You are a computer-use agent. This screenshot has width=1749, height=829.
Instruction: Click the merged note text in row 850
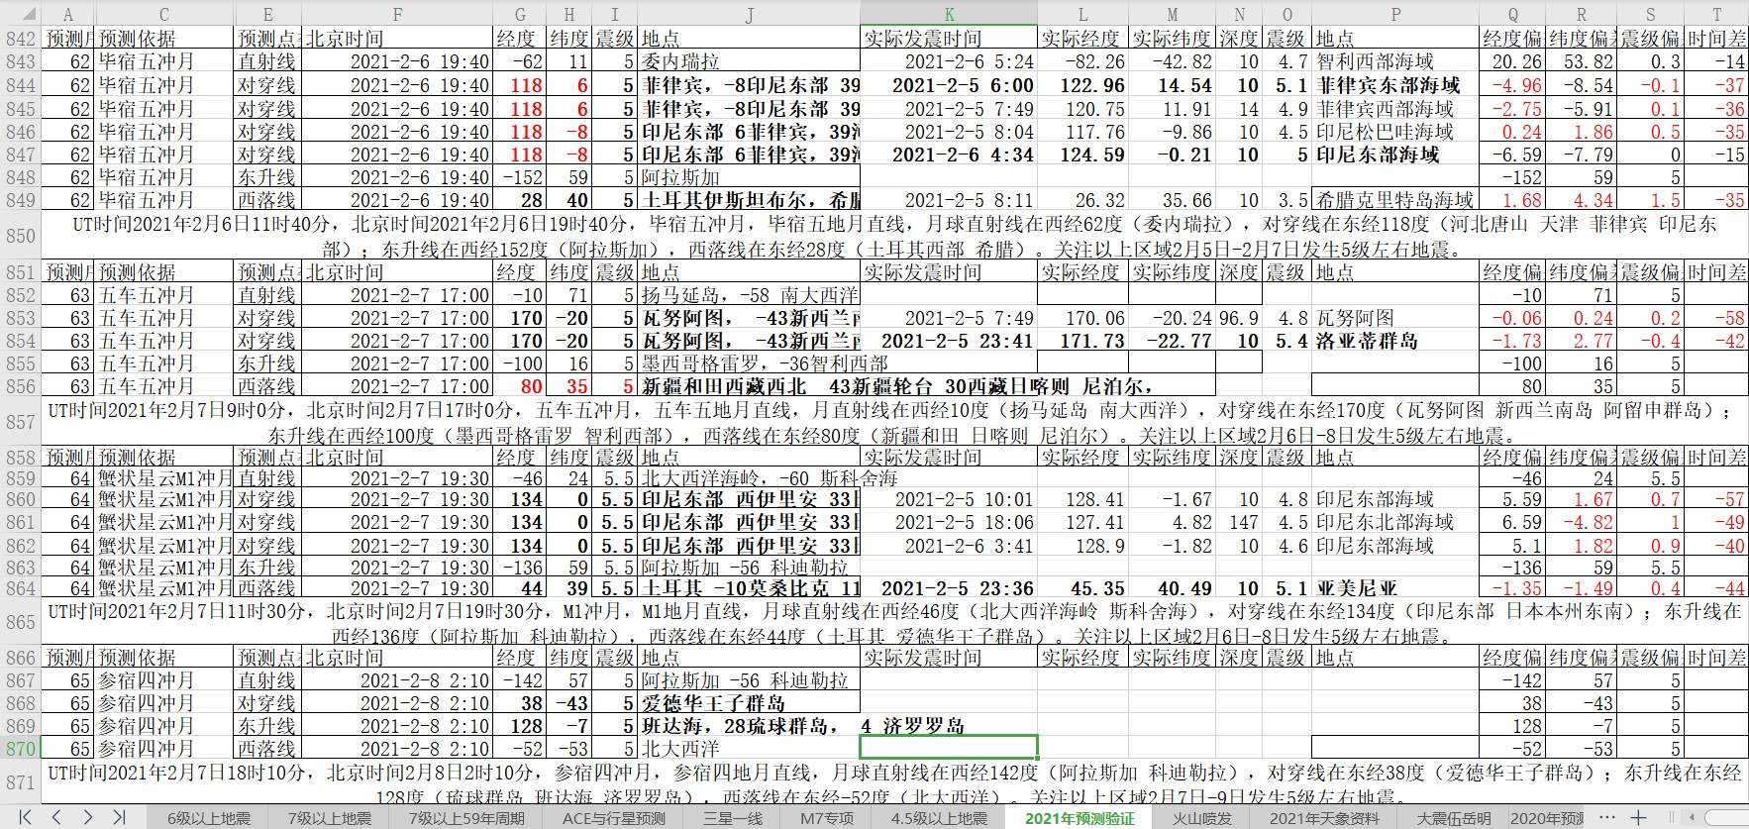[x=894, y=236]
